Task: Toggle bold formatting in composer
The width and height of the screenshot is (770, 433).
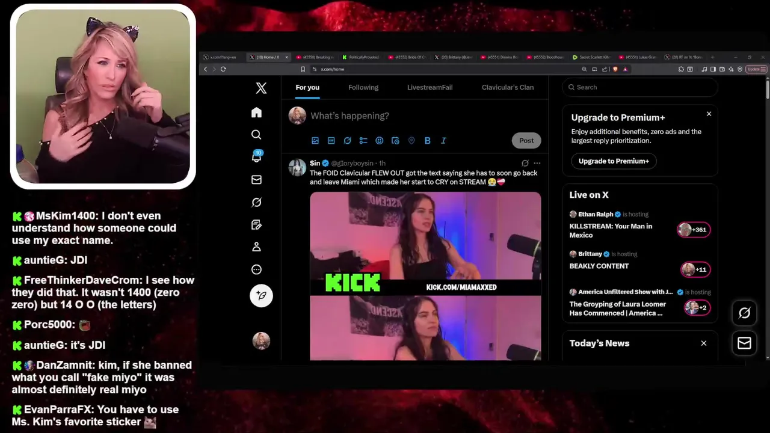Action: 428,140
